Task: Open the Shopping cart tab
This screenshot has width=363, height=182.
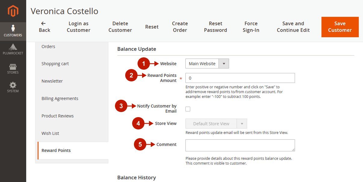Action: 55,64
